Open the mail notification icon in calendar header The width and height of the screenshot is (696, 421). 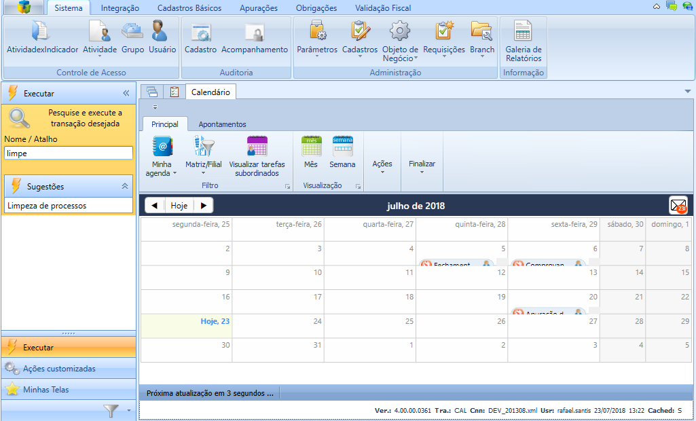tap(678, 206)
